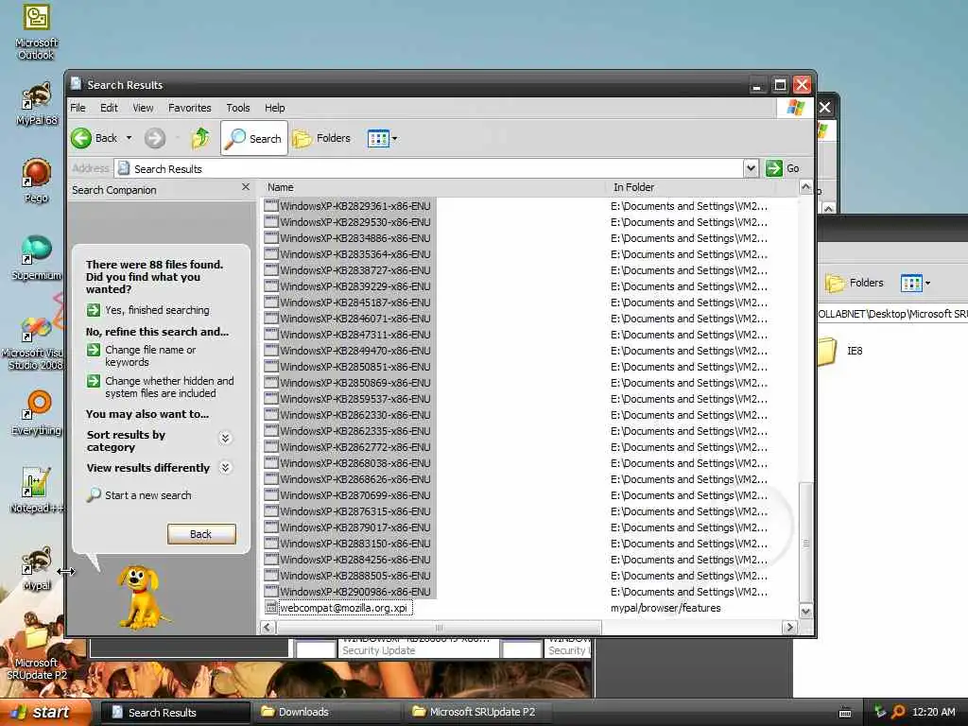
Task: Select the Supermium desktop icon
Action: tap(37, 257)
